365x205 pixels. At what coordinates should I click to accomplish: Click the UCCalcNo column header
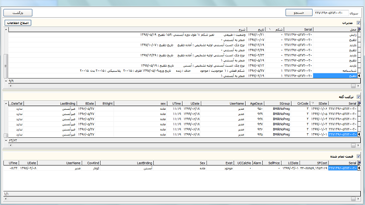click(x=243, y=163)
